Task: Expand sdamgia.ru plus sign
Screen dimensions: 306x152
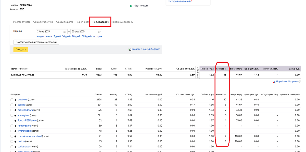Action: (x=15, y=115)
